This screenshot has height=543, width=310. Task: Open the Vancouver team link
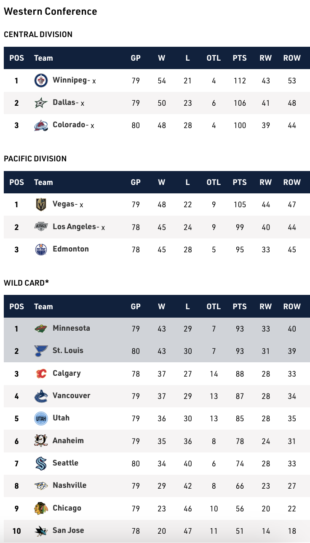(x=71, y=396)
